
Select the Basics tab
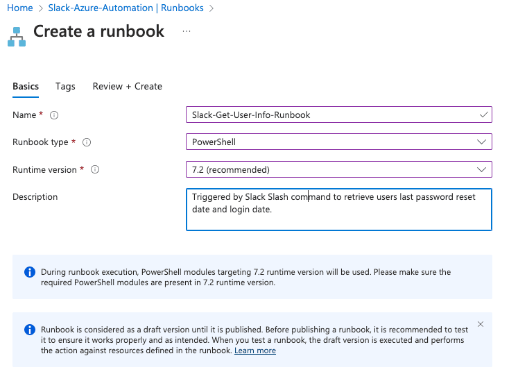coord(26,87)
